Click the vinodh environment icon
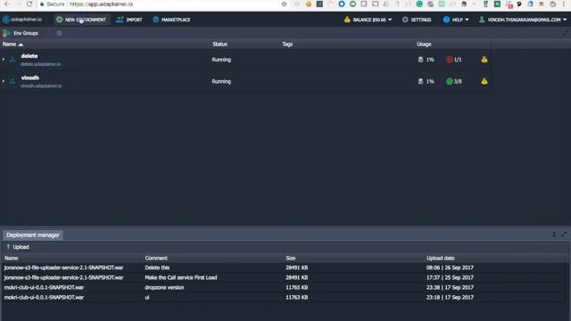This screenshot has height=321, width=571. (12, 81)
